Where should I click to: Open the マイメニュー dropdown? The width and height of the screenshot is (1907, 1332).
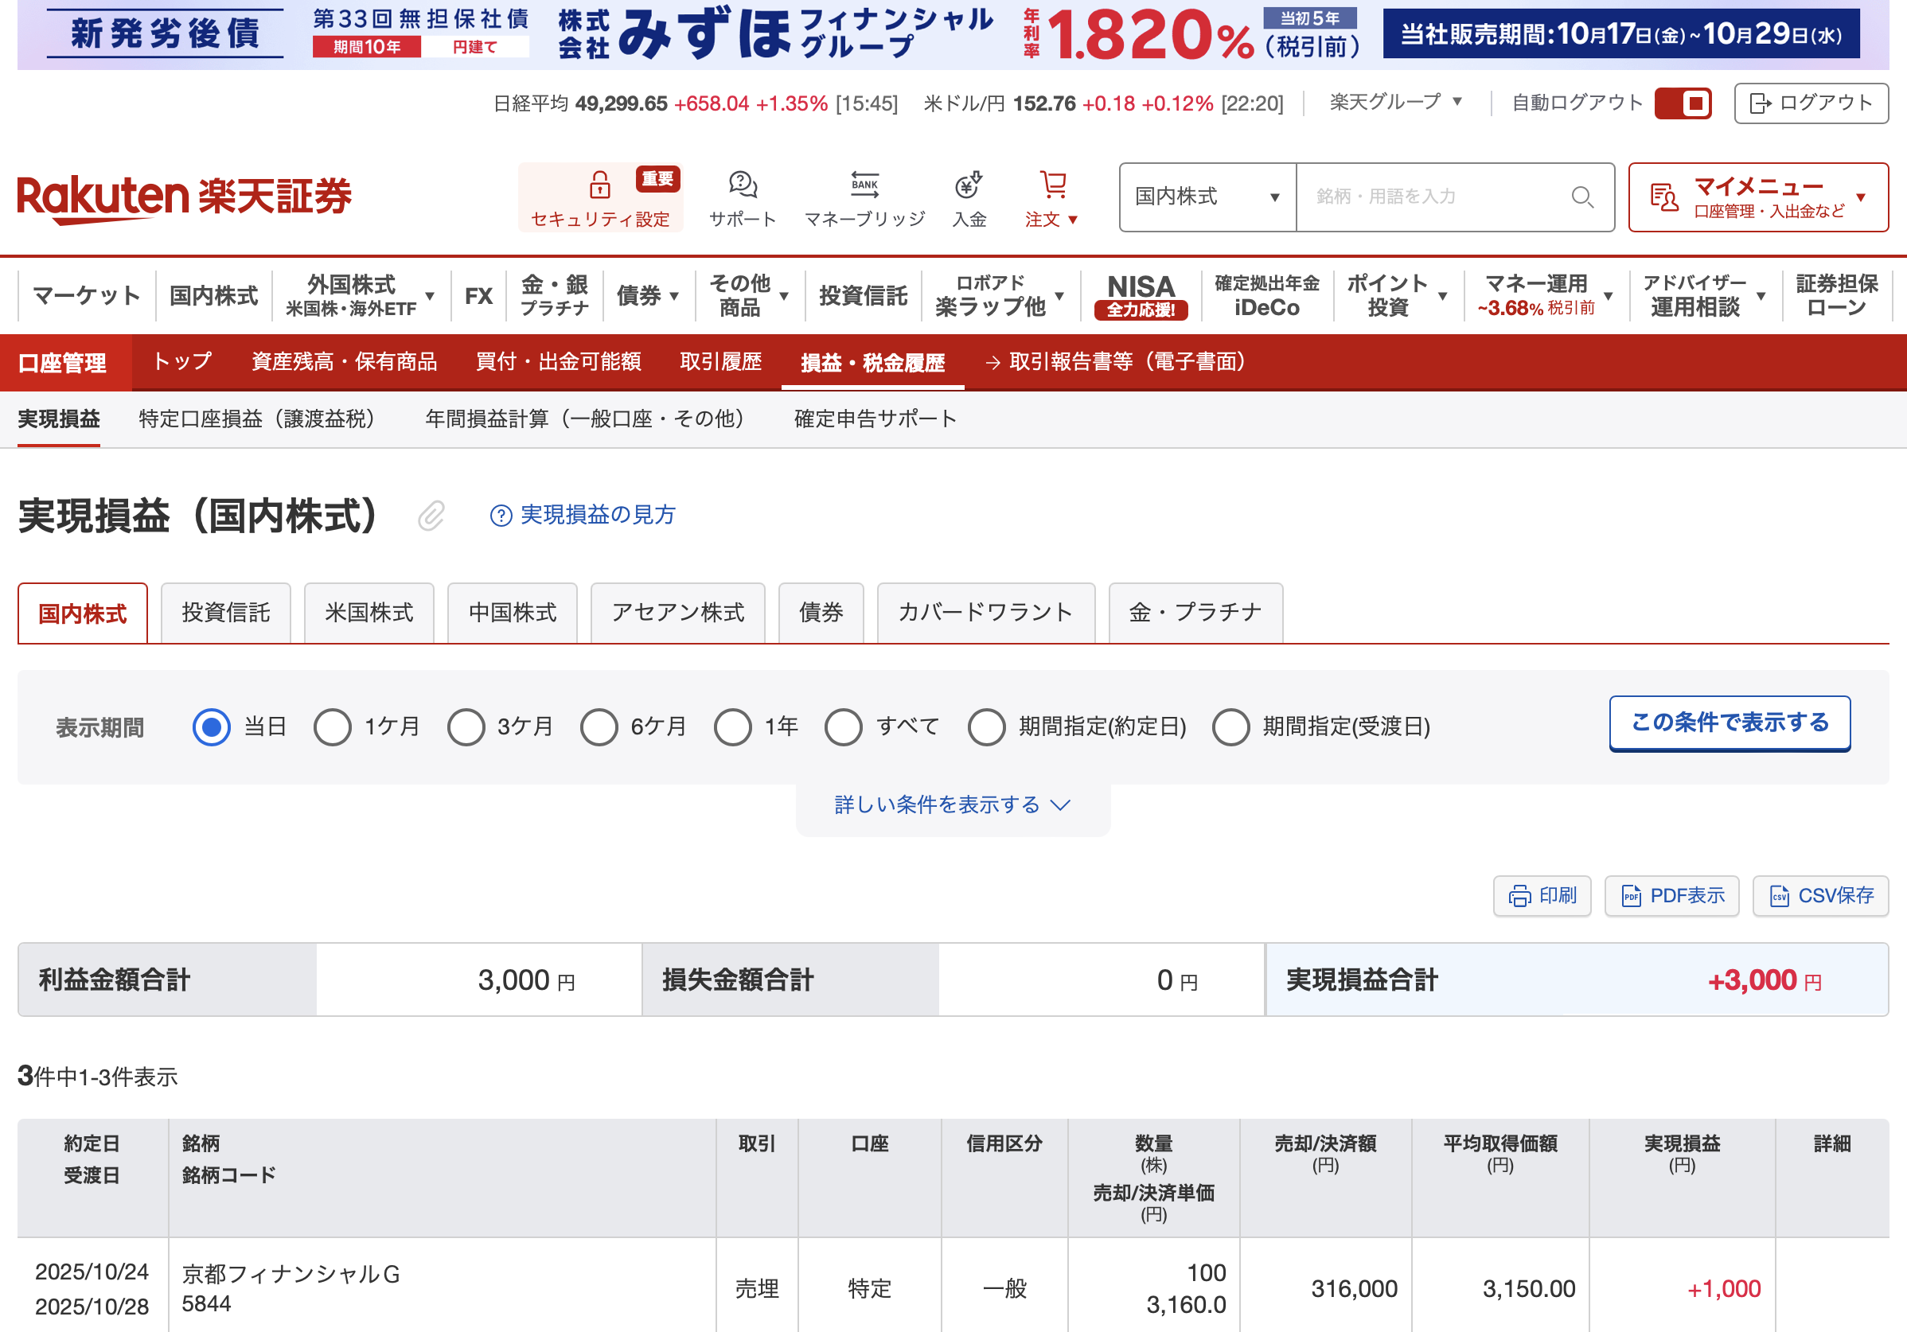1757,197
